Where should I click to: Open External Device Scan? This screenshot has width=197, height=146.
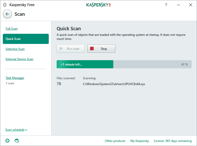[x=19, y=59]
